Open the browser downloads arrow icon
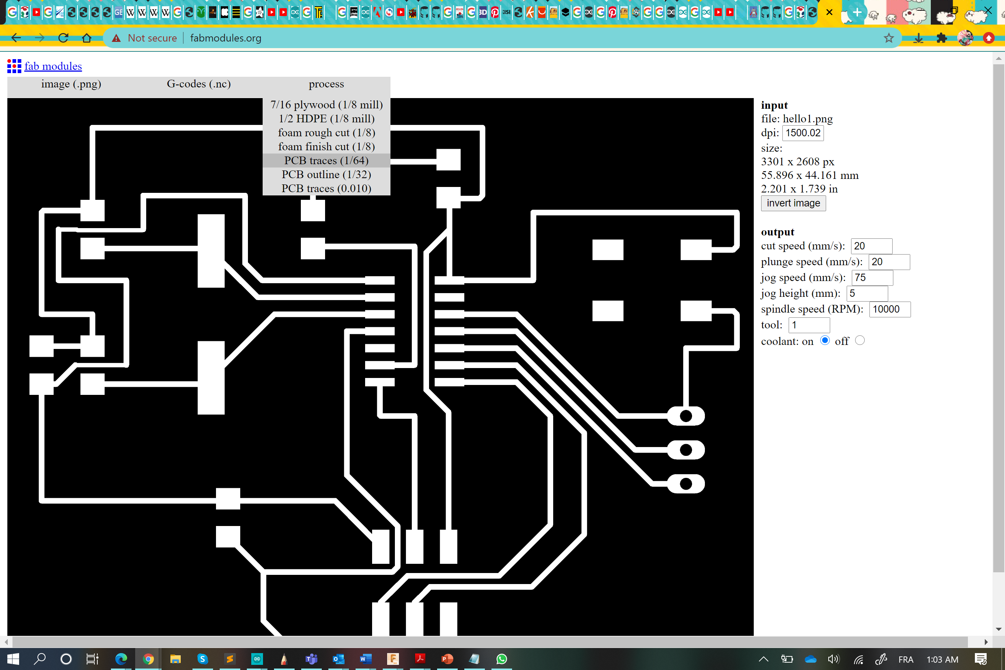Screen dimensions: 1005x670 (x=918, y=38)
